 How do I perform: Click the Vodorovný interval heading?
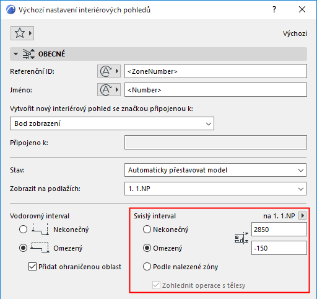click(40, 216)
